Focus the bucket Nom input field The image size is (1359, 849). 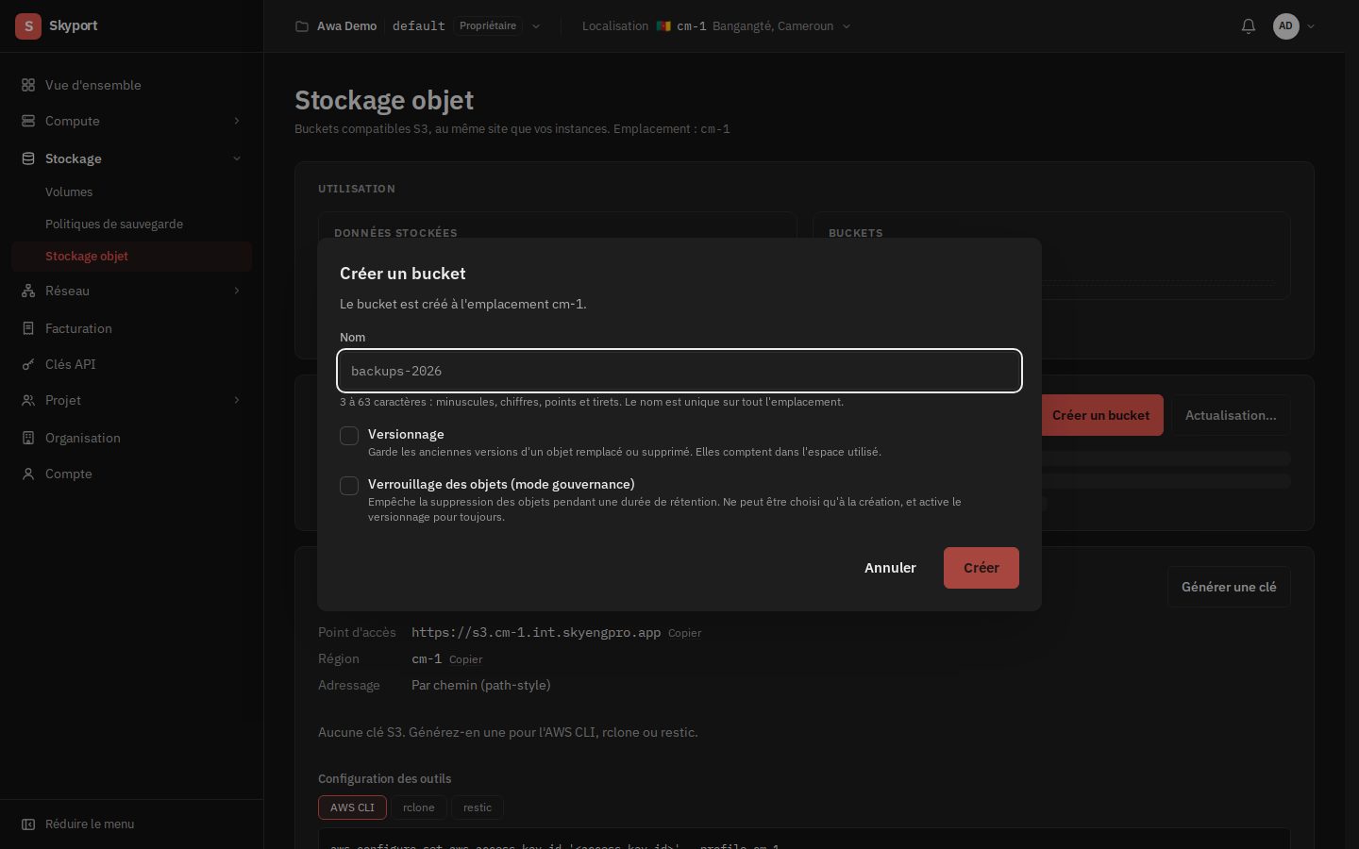tap(679, 371)
